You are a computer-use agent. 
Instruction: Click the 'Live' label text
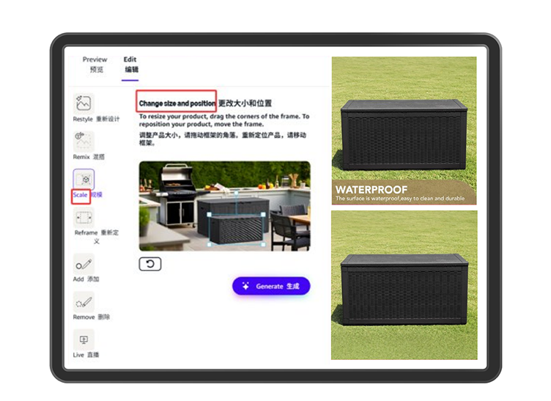tap(78, 355)
